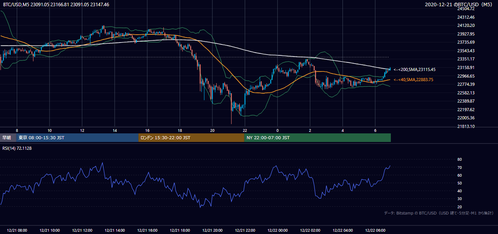Click the 12/21 08:00 time axis label
498x234 pixels.
pyautogui.click(x=17, y=230)
